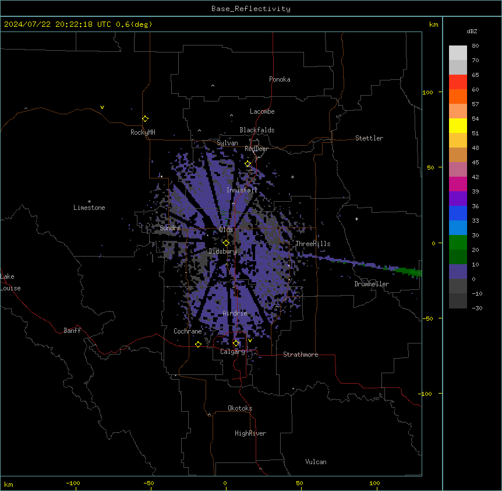Select the light gray 80-70 dBZ swatch
The width and height of the screenshot is (502, 491).
click(x=458, y=53)
